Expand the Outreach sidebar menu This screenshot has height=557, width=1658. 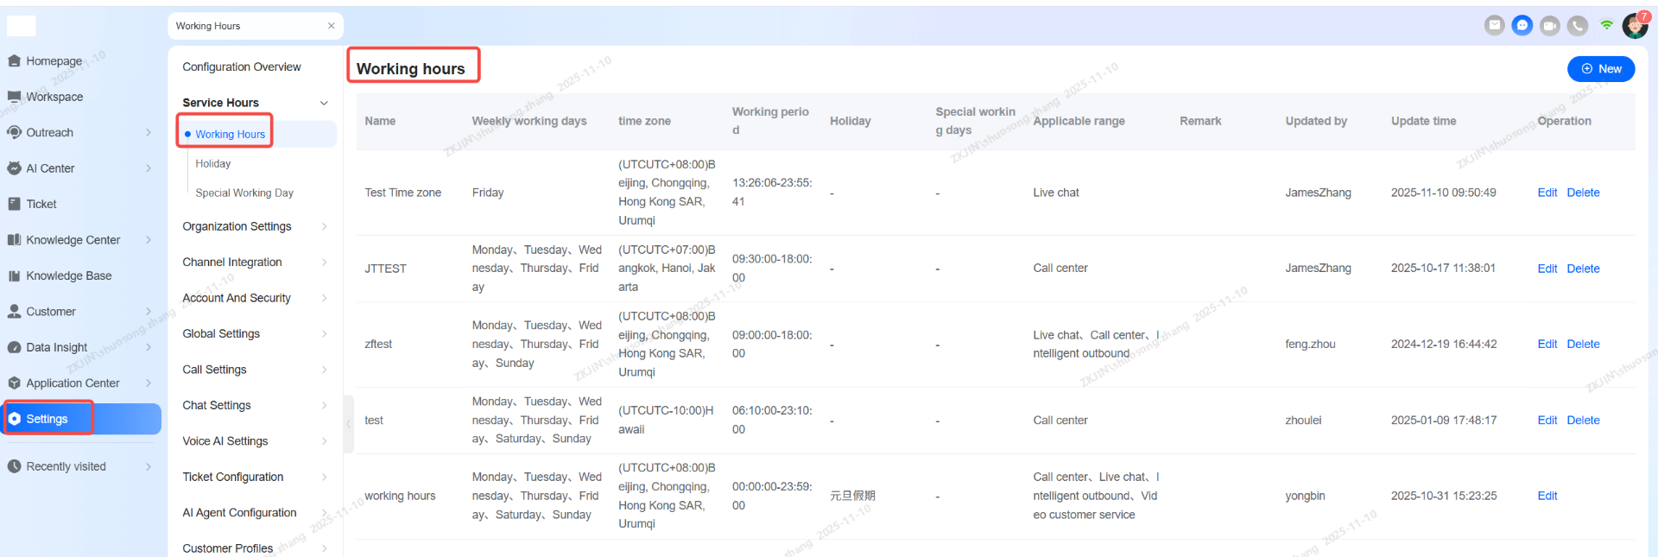tap(149, 133)
